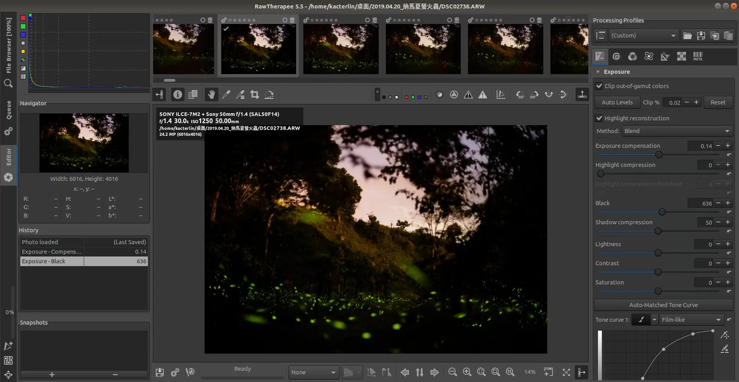The image size is (739, 382).
Task: Choose the Straighten / fine rotation tool
Action: (269, 95)
